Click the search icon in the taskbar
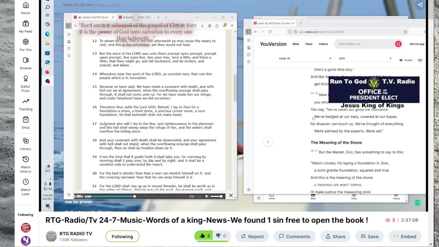Viewport: 439px width, 247px height. coord(48,7)
